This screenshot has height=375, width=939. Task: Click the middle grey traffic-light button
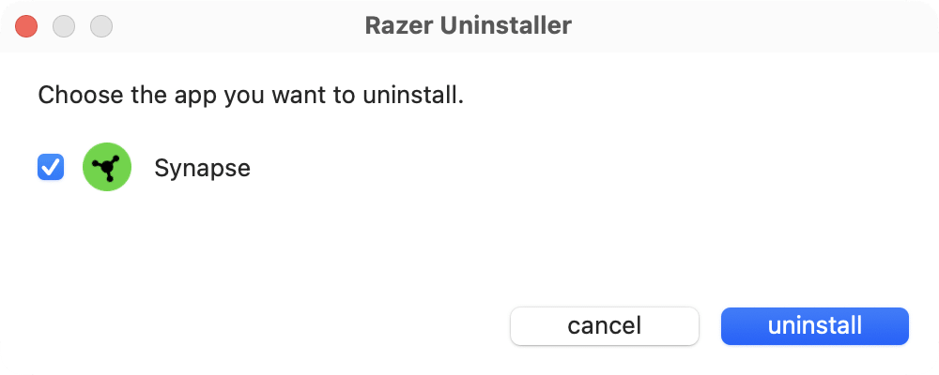(64, 26)
